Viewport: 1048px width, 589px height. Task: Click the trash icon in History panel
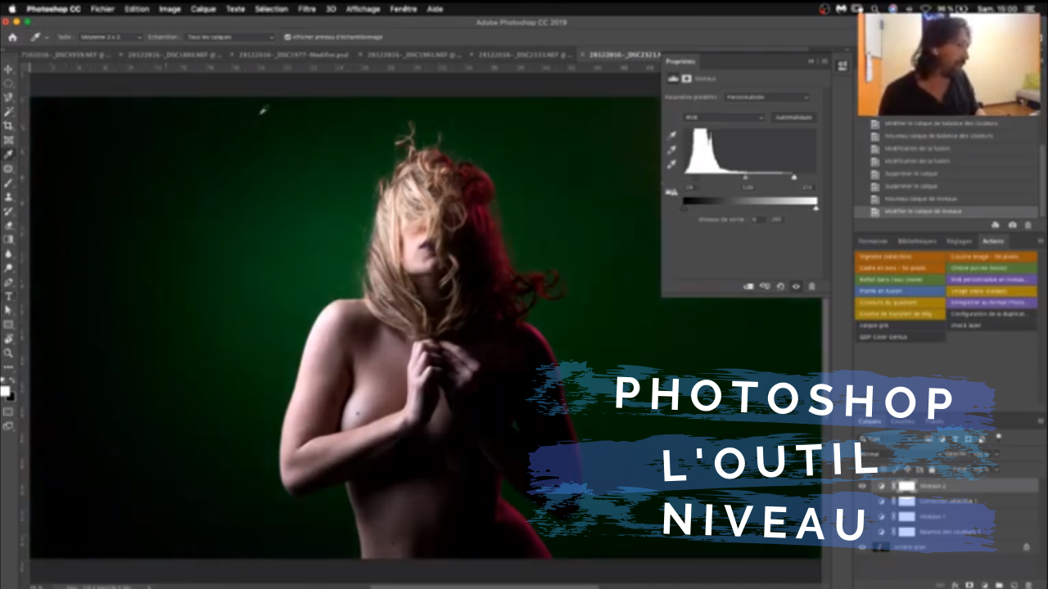1028,225
